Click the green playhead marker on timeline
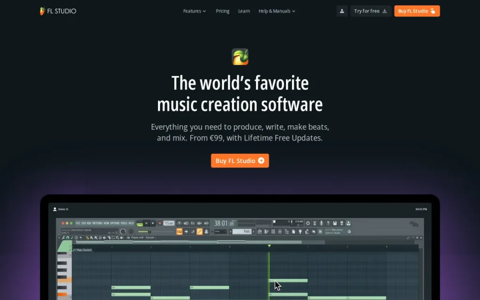This screenshot has height=300, width=480. (x=269, y=246)
